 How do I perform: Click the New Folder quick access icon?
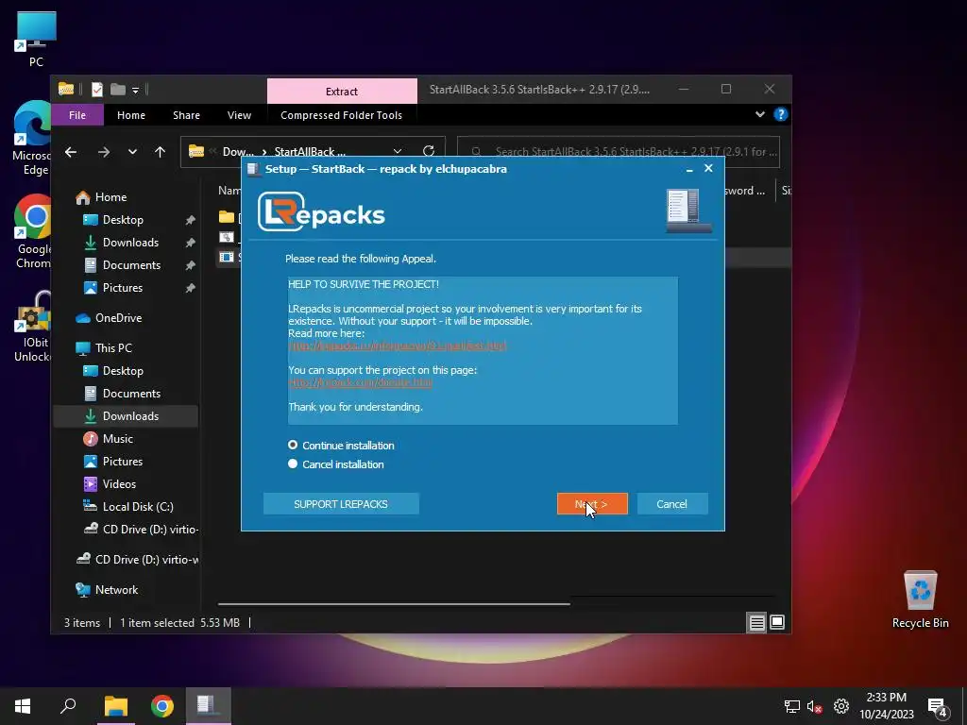click(x=118, y=90)
